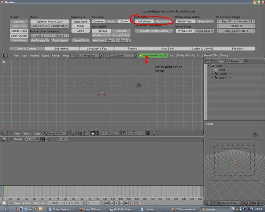Image resolution: width=265 pixels, height=212 pixels.
Task: Open the draw type shading selector icon
Action: pyautogui.click(x=73, y=133)
